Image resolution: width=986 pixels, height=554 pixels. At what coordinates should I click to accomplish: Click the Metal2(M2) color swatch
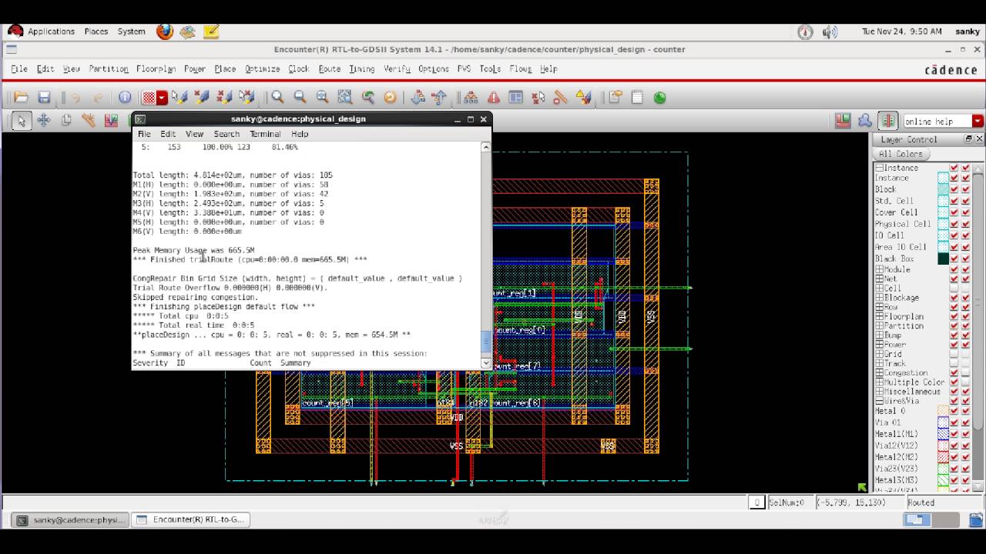click(x=943, y=457)
